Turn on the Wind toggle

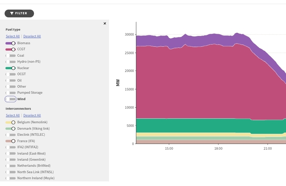tap(10, 99)
